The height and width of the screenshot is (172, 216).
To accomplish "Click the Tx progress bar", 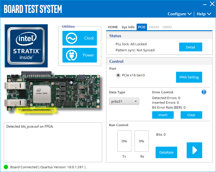I will (124, 141).
